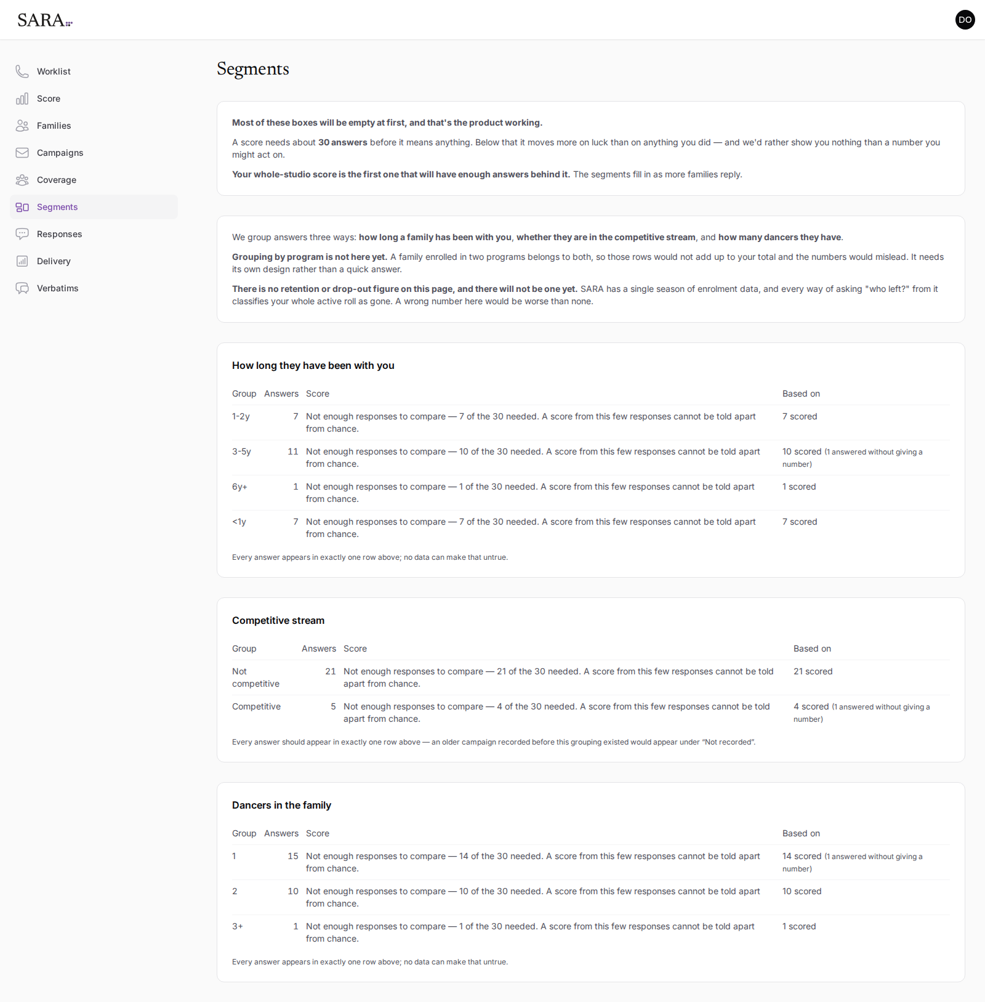This screenshot has height=1002, width=985.
Task: Select the '1-2y' group row label
Action: pos(241,417)
